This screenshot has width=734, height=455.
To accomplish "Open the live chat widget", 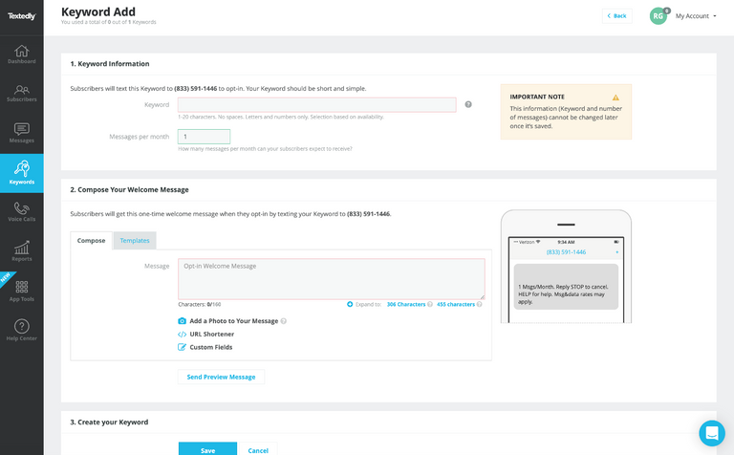I will click(711, 433).
